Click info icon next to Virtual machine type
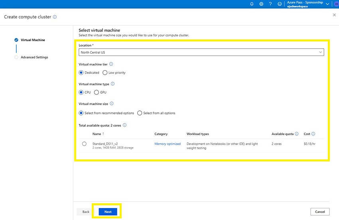The width and height of the screenshot is (339, 220). coord(113,84)
